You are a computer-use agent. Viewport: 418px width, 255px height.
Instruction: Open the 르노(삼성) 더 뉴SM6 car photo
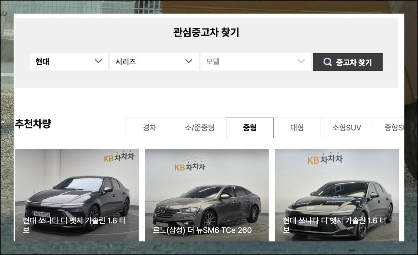pyautogui.click(x=207, y=195)
